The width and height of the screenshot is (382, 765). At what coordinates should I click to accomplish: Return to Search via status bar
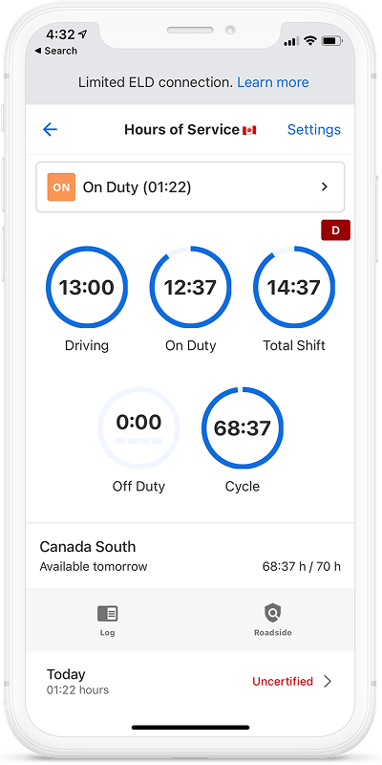click(x=56, y=51)
